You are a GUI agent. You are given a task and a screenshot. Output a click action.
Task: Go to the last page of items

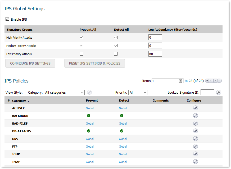tap(220, 81)
